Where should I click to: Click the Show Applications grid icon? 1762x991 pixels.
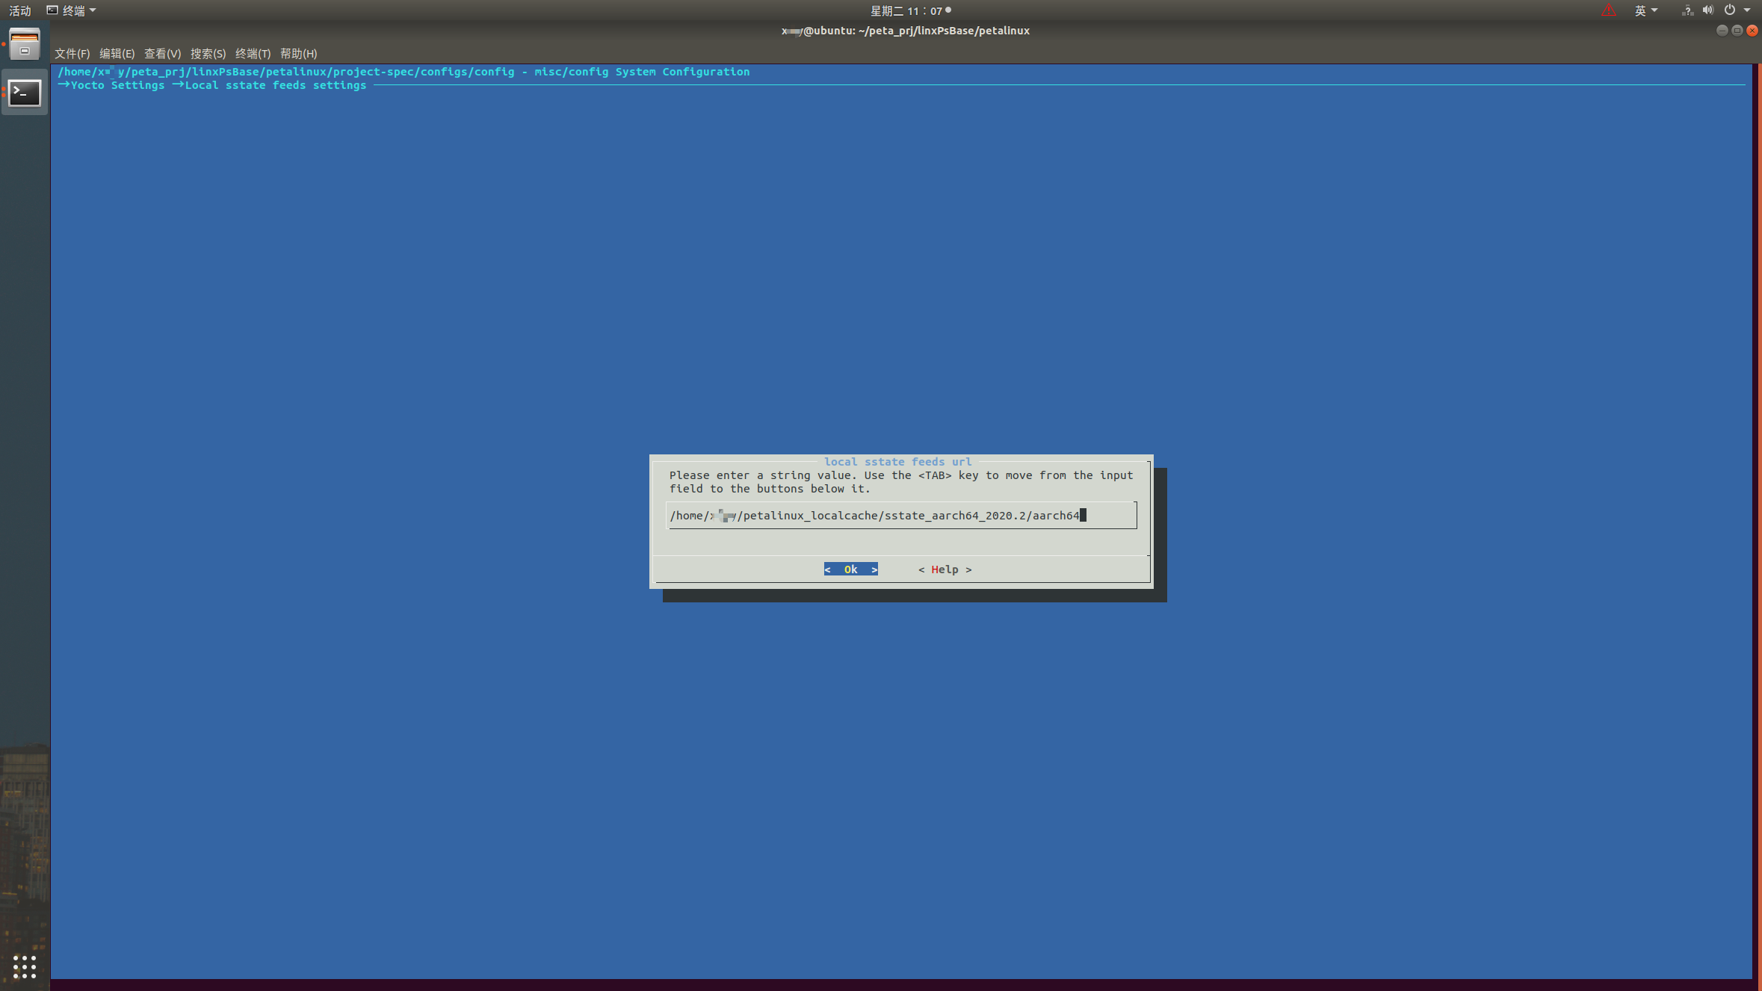pyautogui.click(x=25, y=967)
